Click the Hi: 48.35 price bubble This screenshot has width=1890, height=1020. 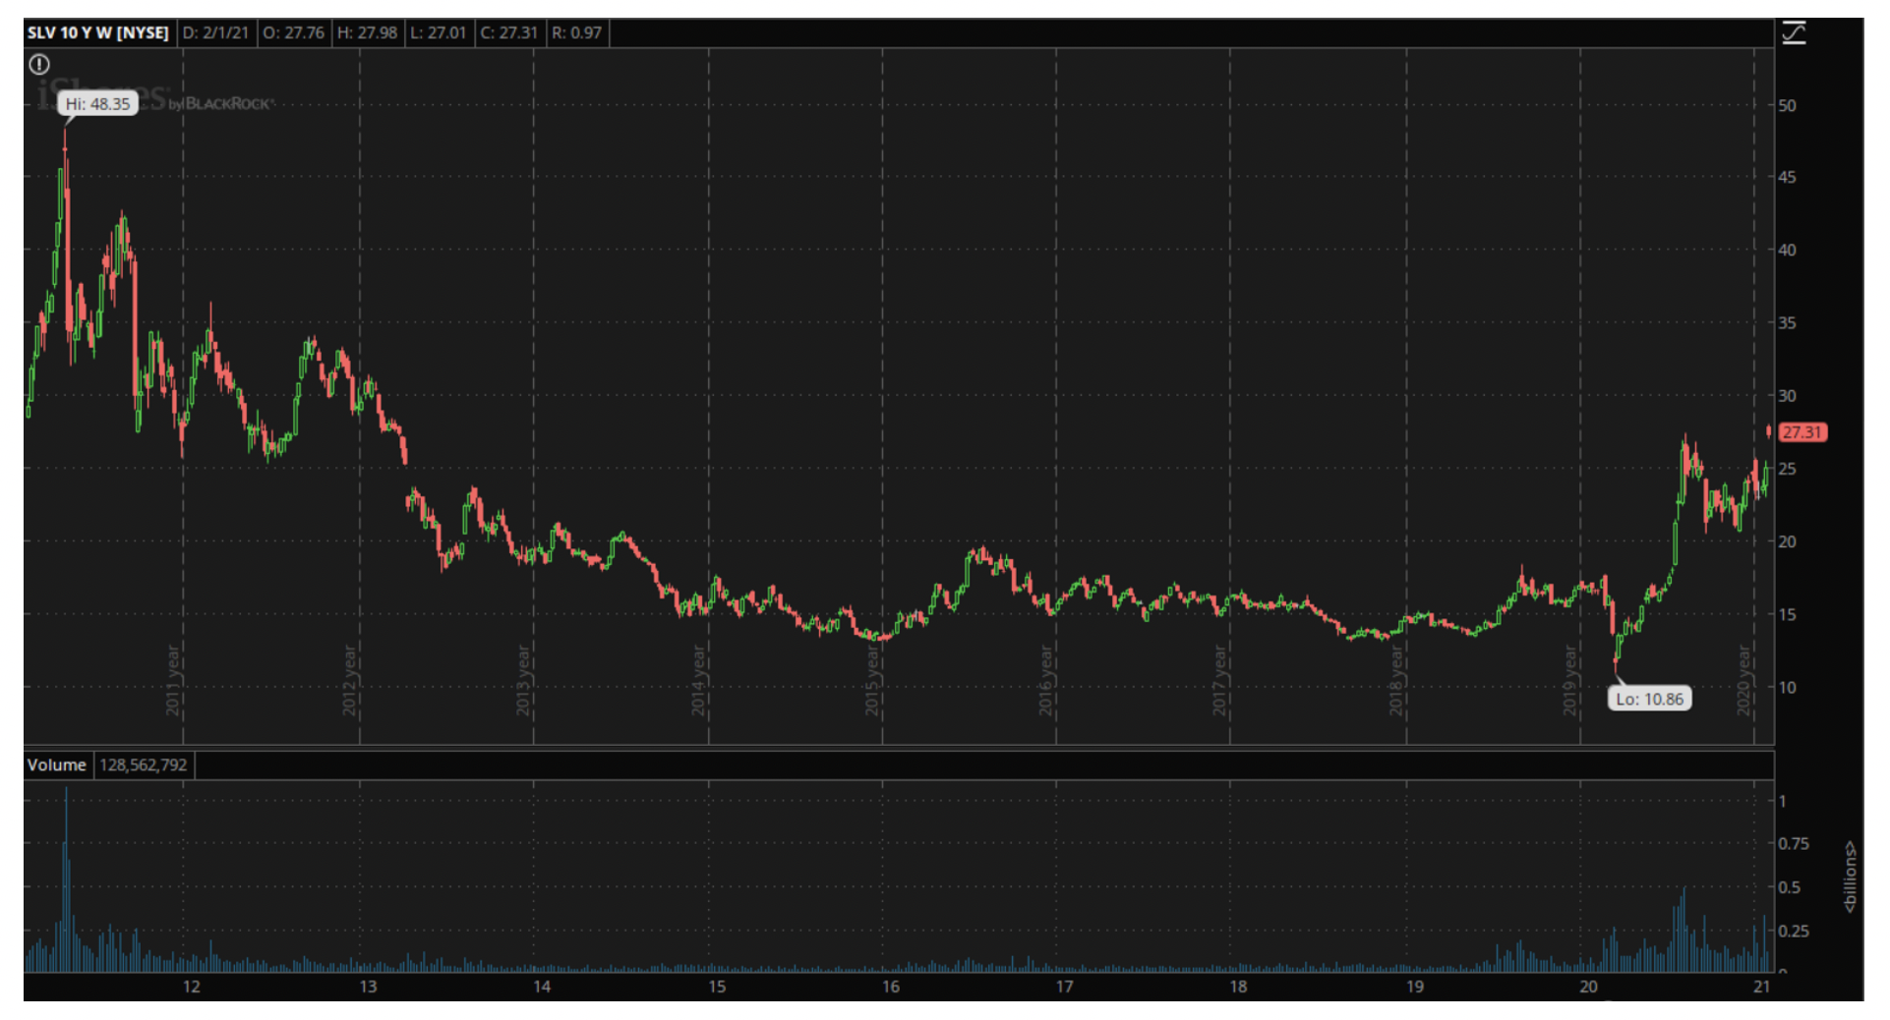pos(97,103)
